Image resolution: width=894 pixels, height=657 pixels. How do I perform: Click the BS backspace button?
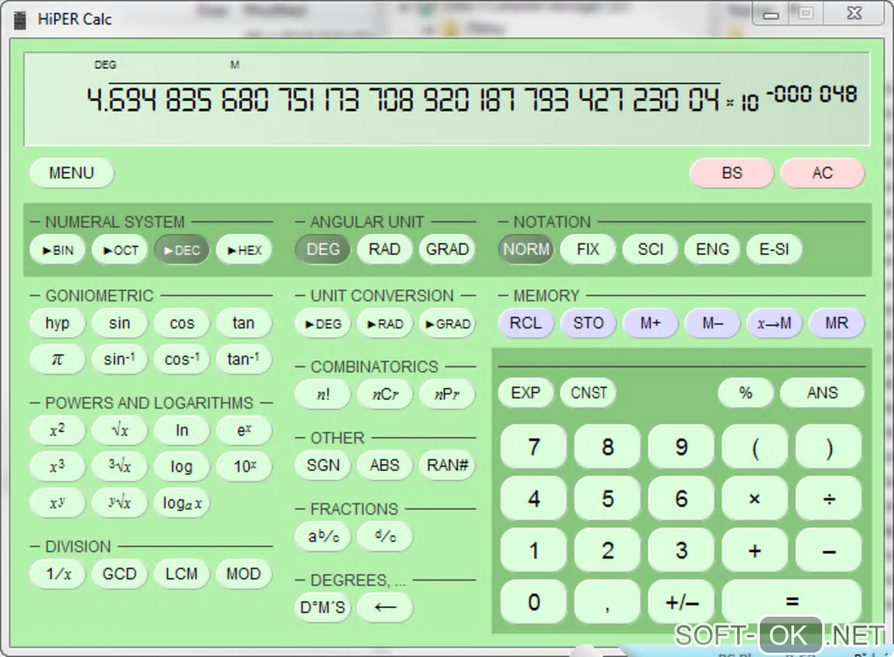pos(732,173)
